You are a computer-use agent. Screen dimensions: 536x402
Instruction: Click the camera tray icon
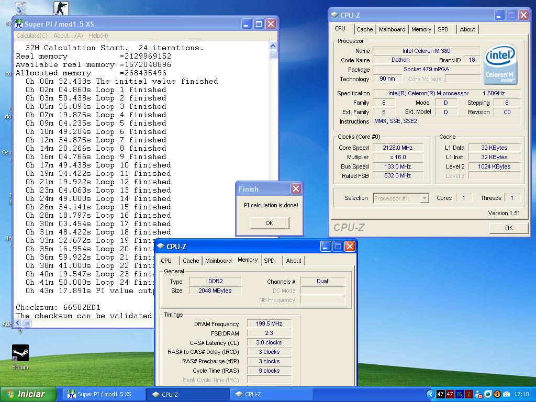coord(507,394)
